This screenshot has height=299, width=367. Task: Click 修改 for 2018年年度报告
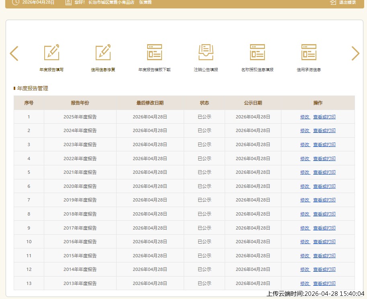[305, 214]
